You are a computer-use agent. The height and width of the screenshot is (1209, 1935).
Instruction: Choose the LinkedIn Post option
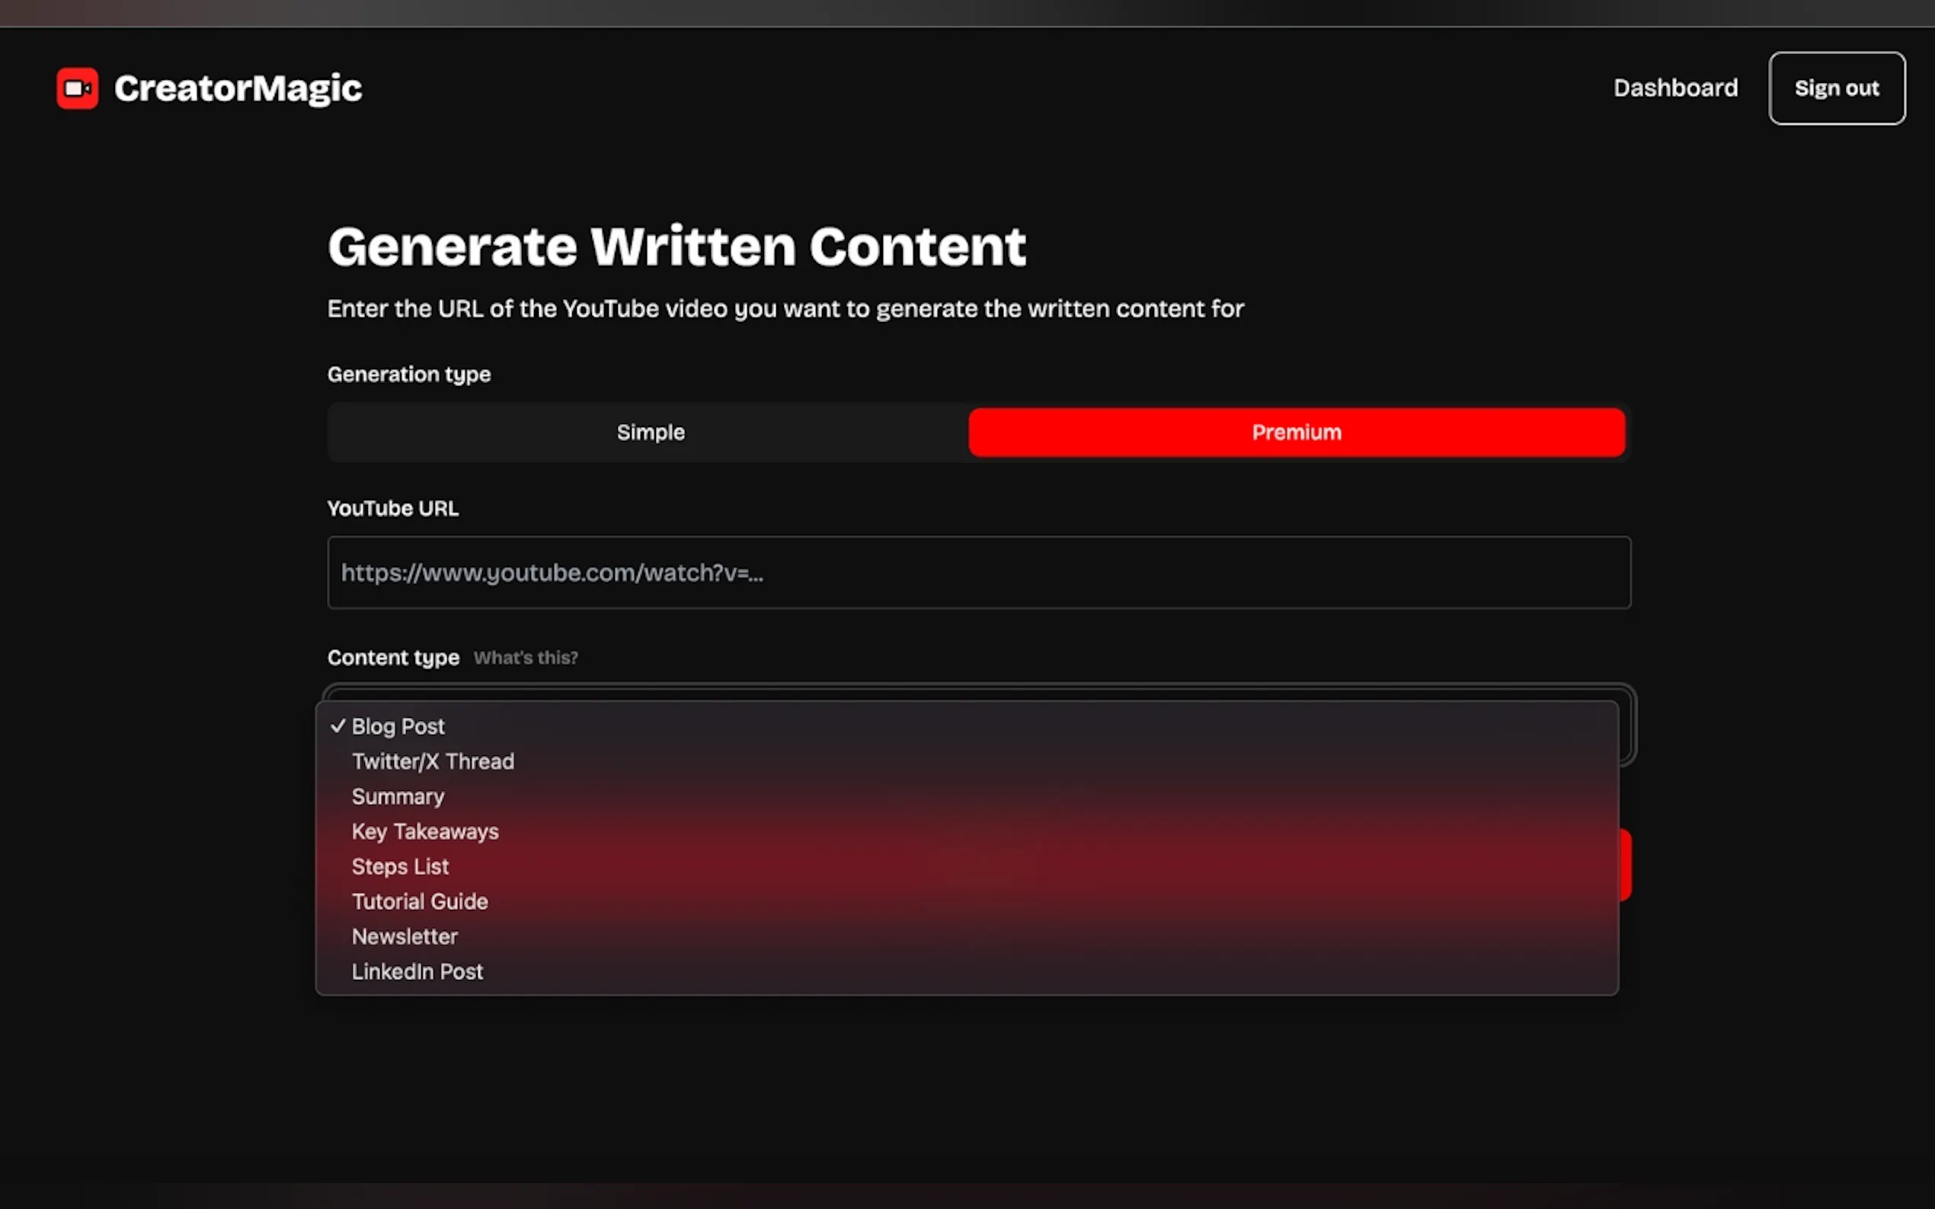point(417,971)
